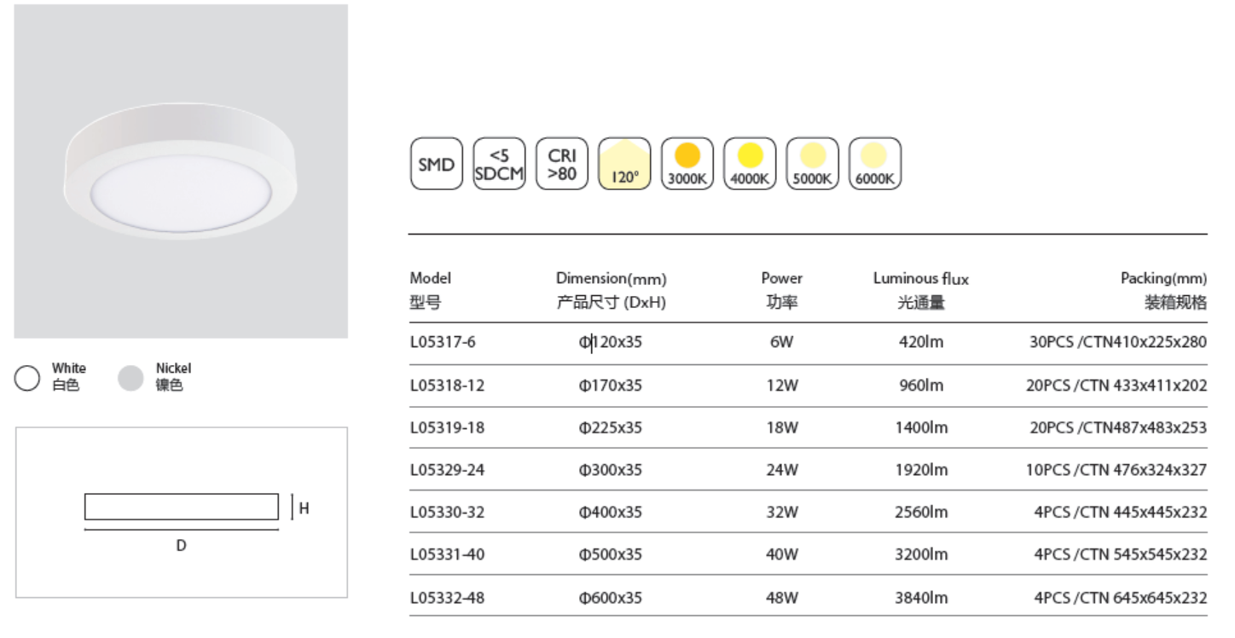
Task: Click the Luminous flux column header
Action: point(921,290)
